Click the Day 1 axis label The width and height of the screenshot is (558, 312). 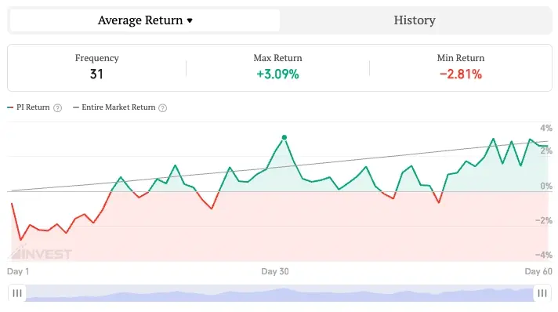point(18,271)
